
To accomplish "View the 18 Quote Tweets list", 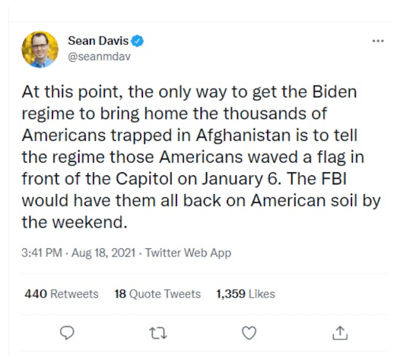I will tap(157, 294).
